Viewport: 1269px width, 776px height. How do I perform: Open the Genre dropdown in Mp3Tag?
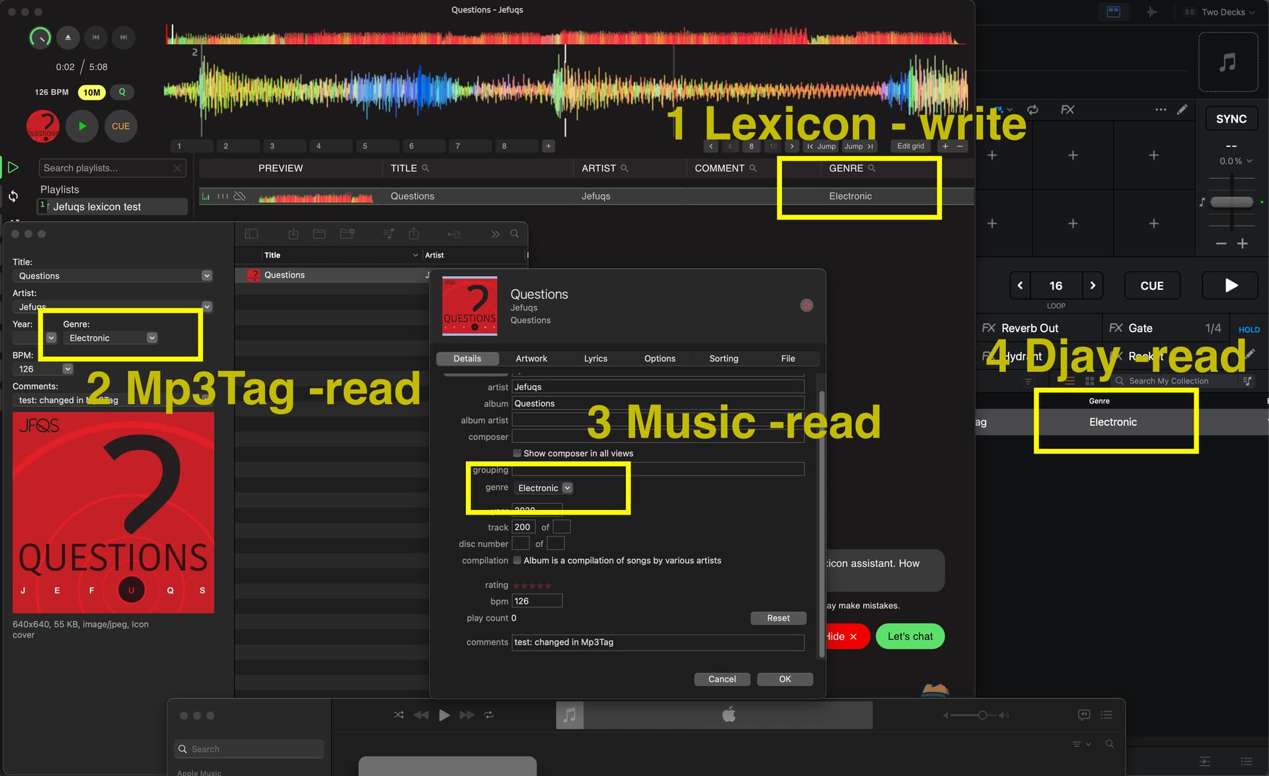[x=152, y=338]
